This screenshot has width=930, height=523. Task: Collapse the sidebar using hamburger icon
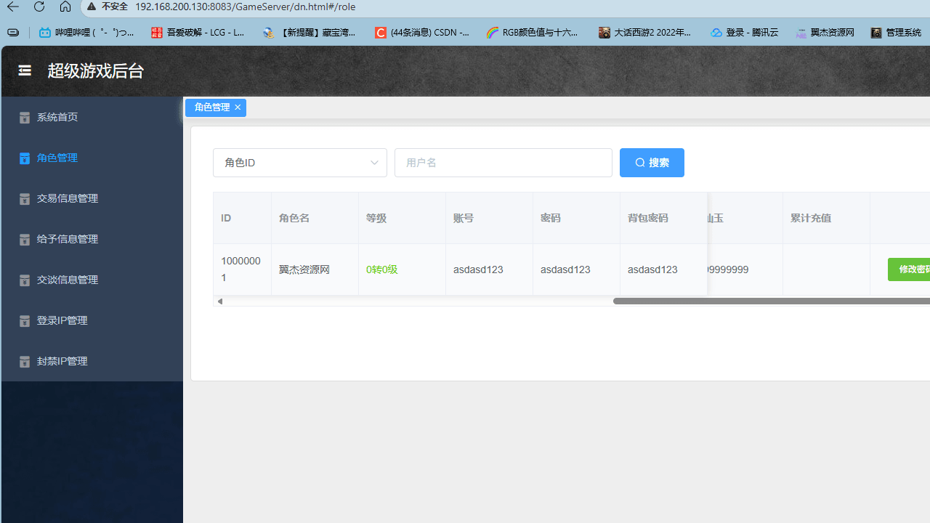coord(24,70)
